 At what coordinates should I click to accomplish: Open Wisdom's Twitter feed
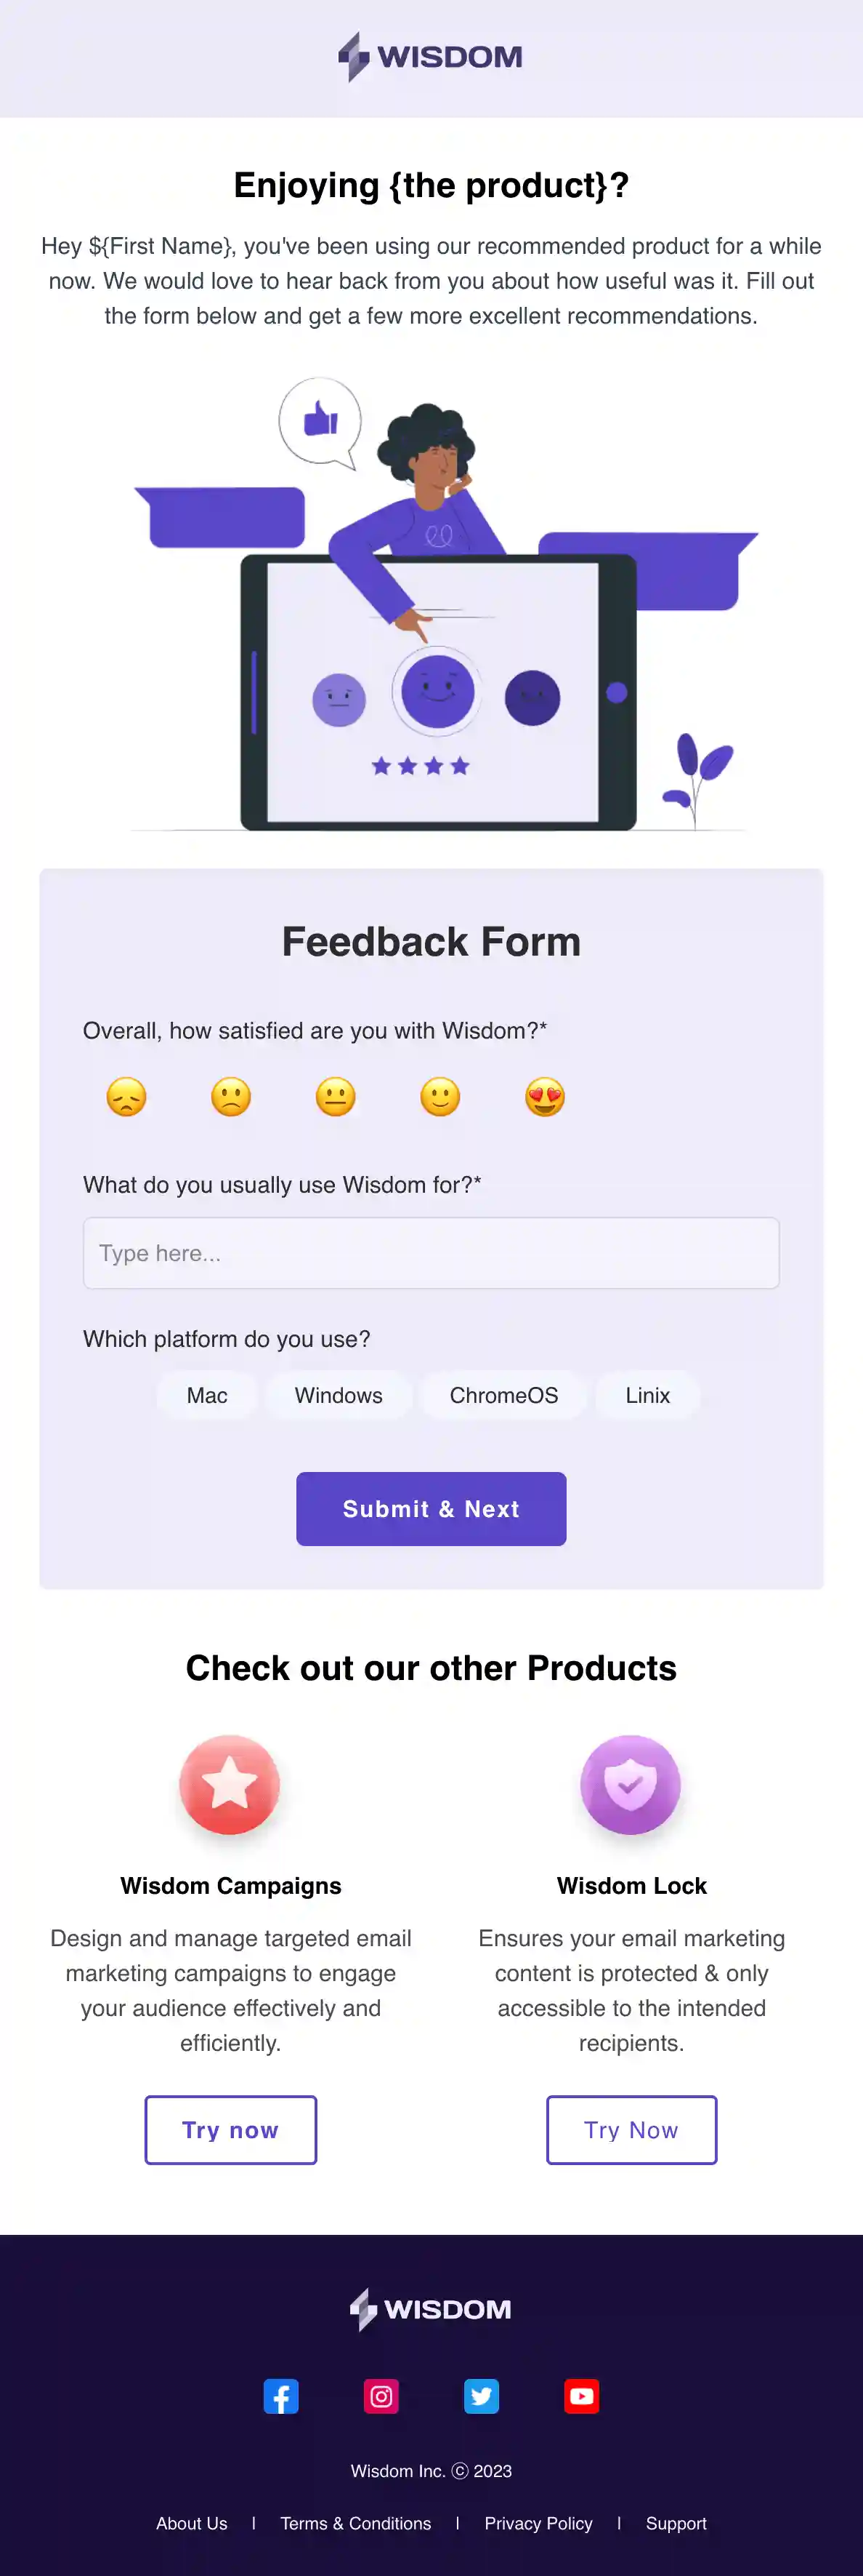(482, 2396)
